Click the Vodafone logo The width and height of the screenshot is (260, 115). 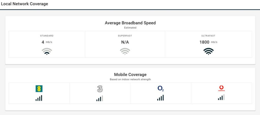tap(221, 88)
